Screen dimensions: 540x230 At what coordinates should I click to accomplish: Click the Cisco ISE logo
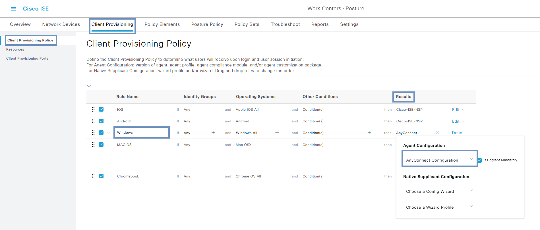pyautogui.click(x=36, y=9)
